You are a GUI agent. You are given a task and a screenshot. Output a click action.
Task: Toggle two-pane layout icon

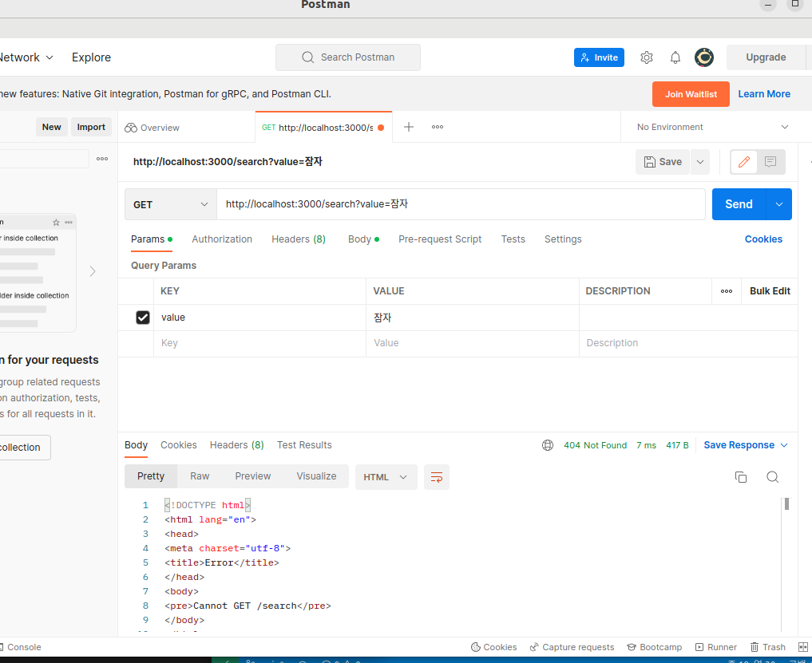(803, 647)
